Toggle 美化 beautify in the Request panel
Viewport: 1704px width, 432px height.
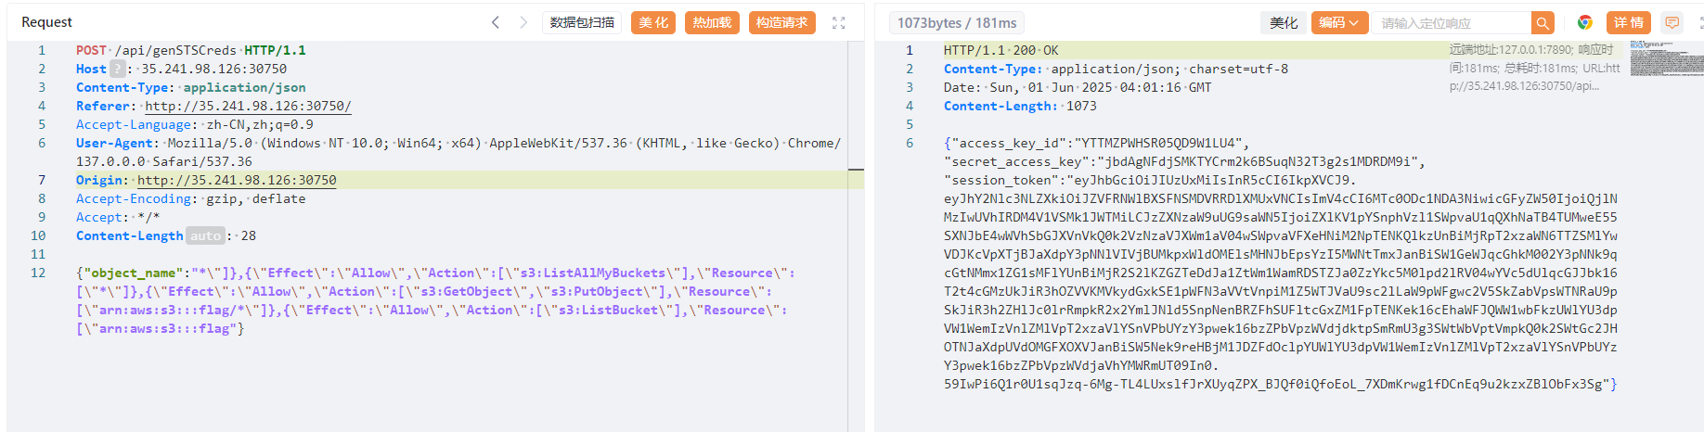[653, 23]
